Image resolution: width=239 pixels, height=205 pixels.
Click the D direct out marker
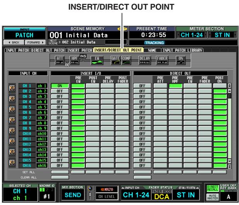click(x=67, y=65)
